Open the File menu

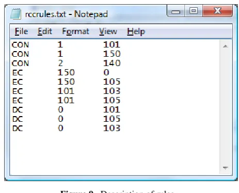click(x=21, y=31)
